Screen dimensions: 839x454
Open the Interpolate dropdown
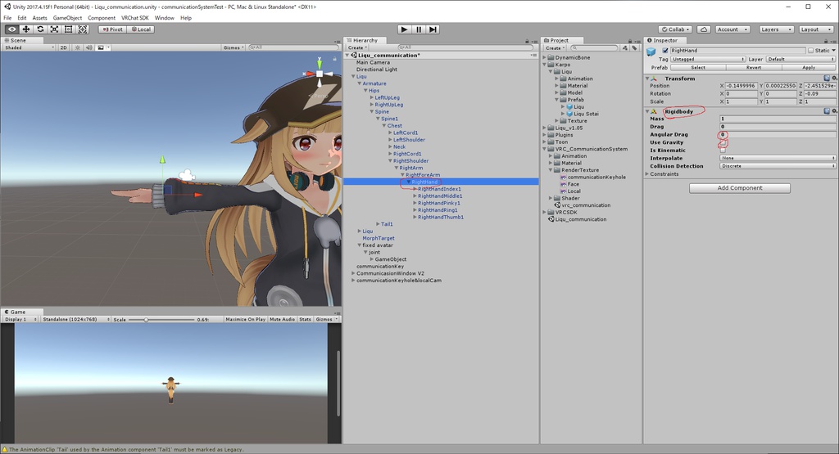[x=778, y=158]
